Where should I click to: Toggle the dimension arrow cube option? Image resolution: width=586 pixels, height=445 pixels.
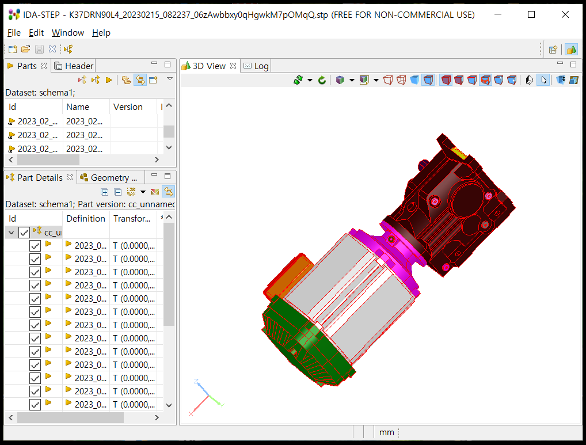(x=485, y=80)
